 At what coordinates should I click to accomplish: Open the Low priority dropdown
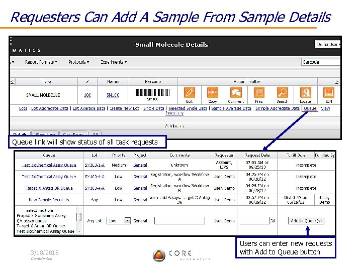119,220
